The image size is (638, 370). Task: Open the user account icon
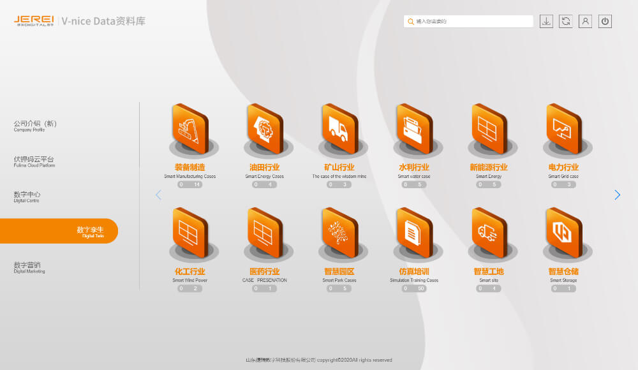585,21
